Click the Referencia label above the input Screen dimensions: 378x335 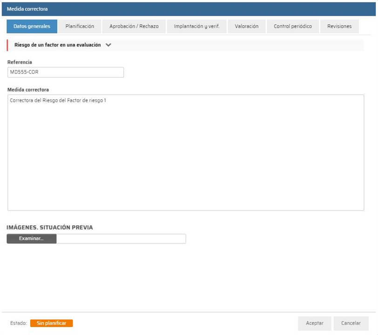(x=20, y=62)
